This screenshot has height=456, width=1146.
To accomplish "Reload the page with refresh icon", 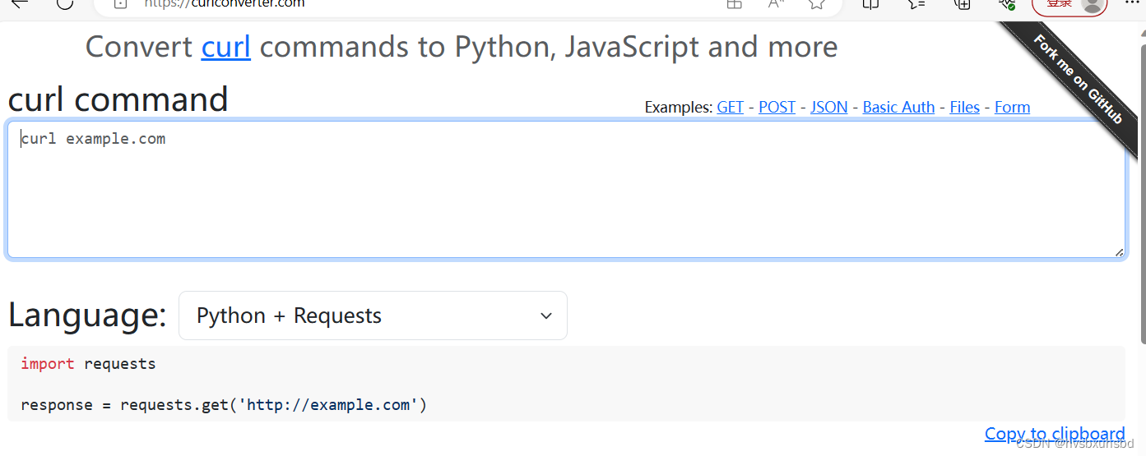I will point(64,3).
